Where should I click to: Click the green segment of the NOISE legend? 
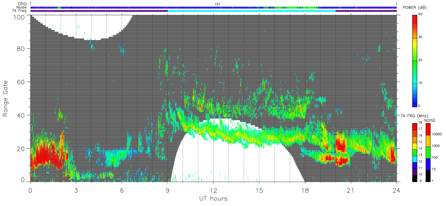428,153
